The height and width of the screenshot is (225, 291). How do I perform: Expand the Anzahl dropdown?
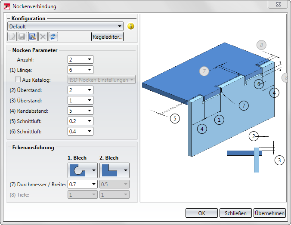point(90,59)
